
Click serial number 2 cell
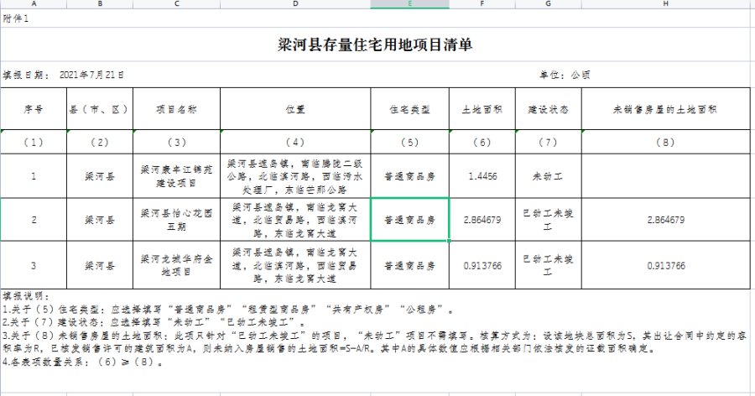[34, 220]
